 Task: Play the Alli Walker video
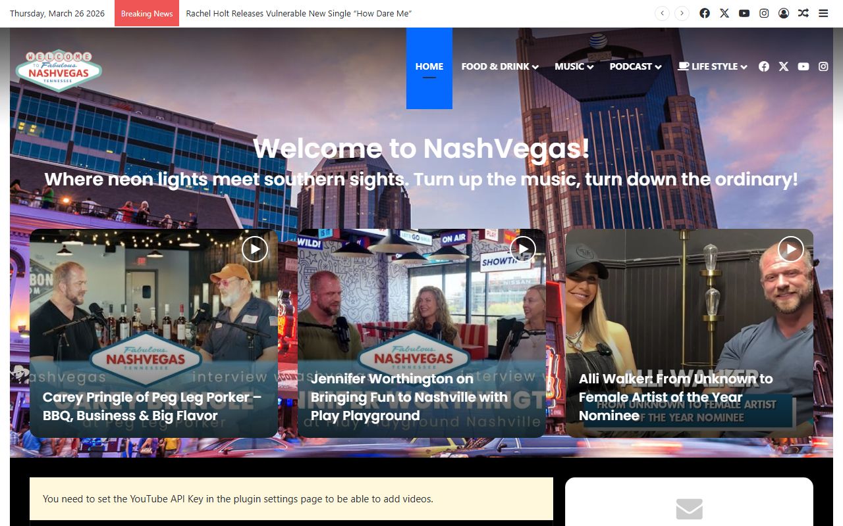pyautogui.click(x=790, y=249)
